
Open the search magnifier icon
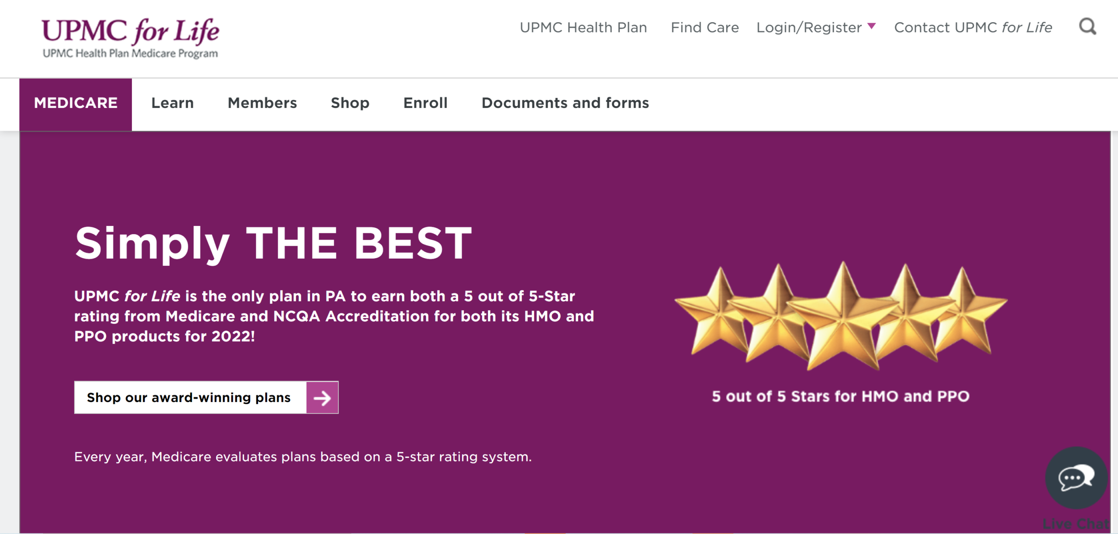pyautogui.click(x=1087, y=27)
